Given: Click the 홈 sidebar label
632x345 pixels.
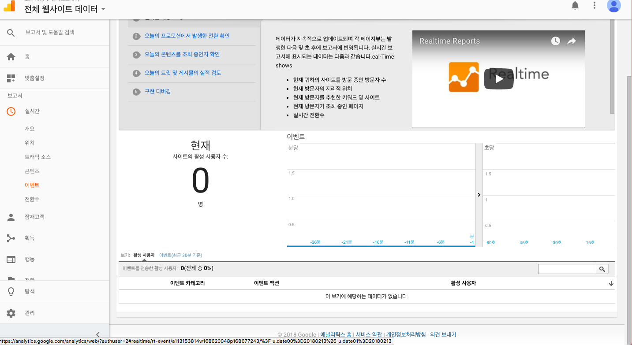Looking at the screenshot, I should 27,57.
